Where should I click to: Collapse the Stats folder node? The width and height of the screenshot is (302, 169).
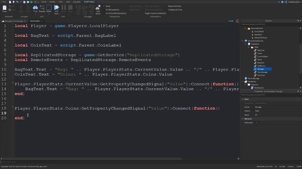pyautogui.click(x=249, y=47)
